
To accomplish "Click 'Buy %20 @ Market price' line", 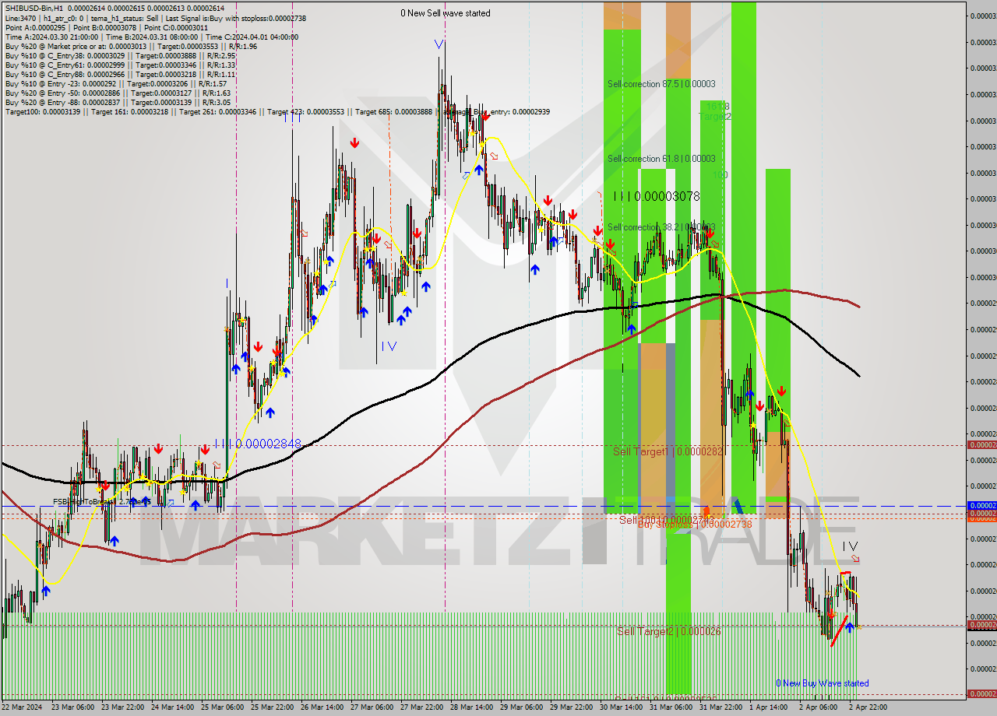I will pyautogui.click(x=131, y=46).
